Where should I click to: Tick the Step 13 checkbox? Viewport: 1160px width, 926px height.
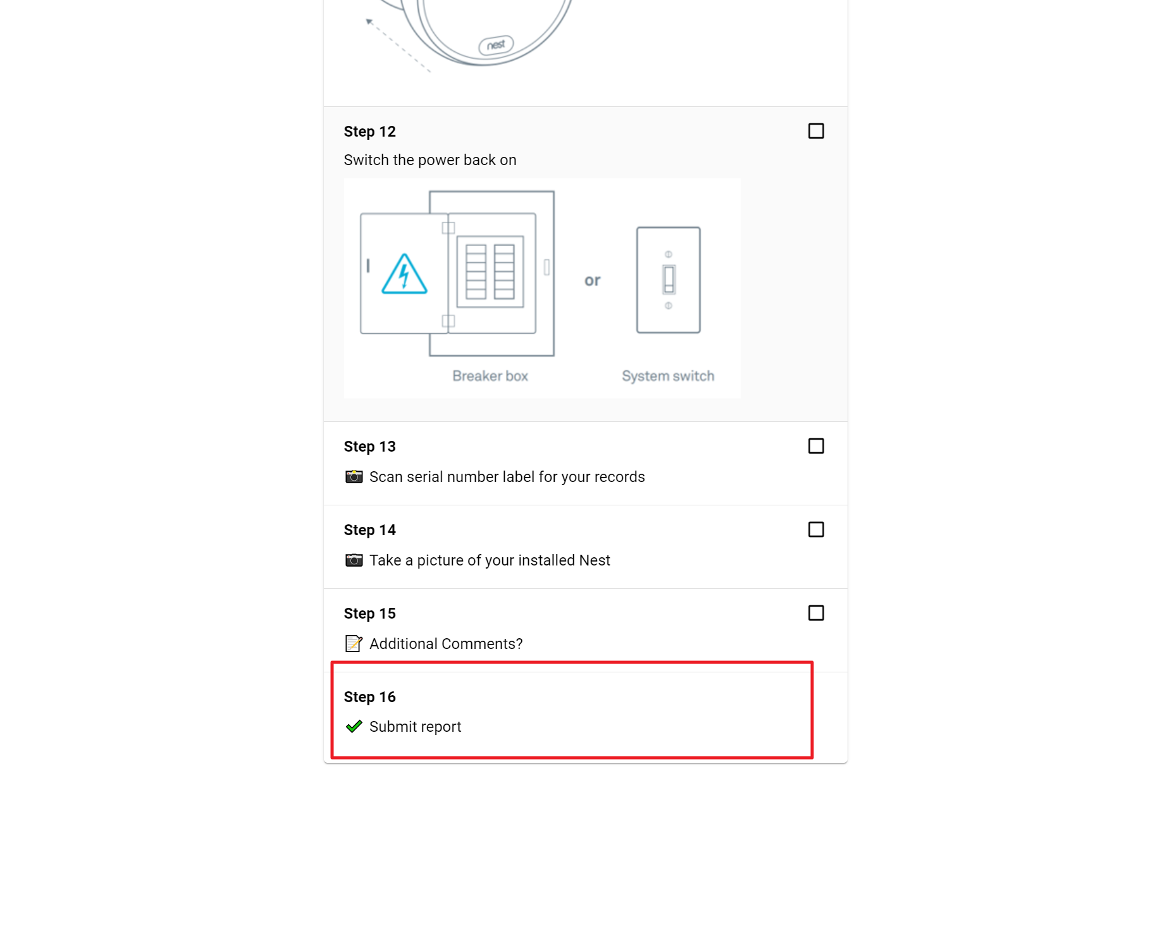pyautogui.click(x=816, y=446)
